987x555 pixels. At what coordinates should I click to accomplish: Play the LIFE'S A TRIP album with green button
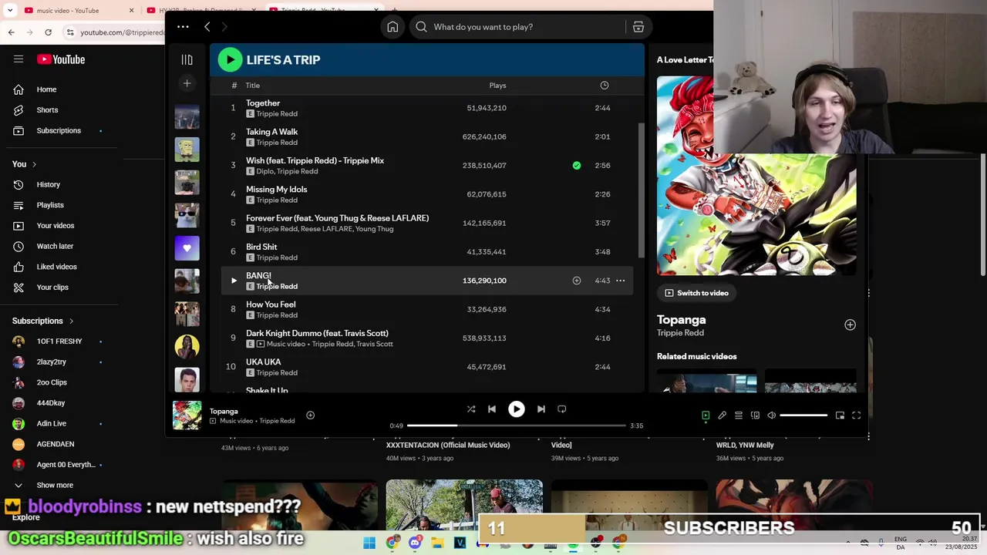[230, 59]
